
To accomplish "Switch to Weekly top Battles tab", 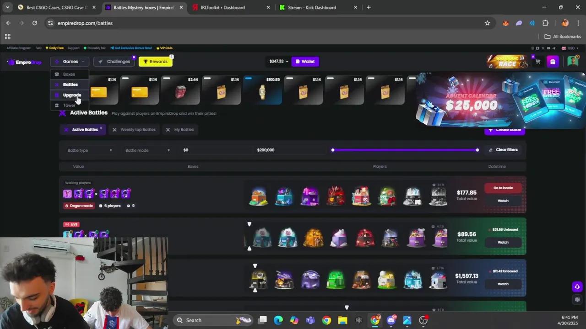I will (x=134, y=130).
